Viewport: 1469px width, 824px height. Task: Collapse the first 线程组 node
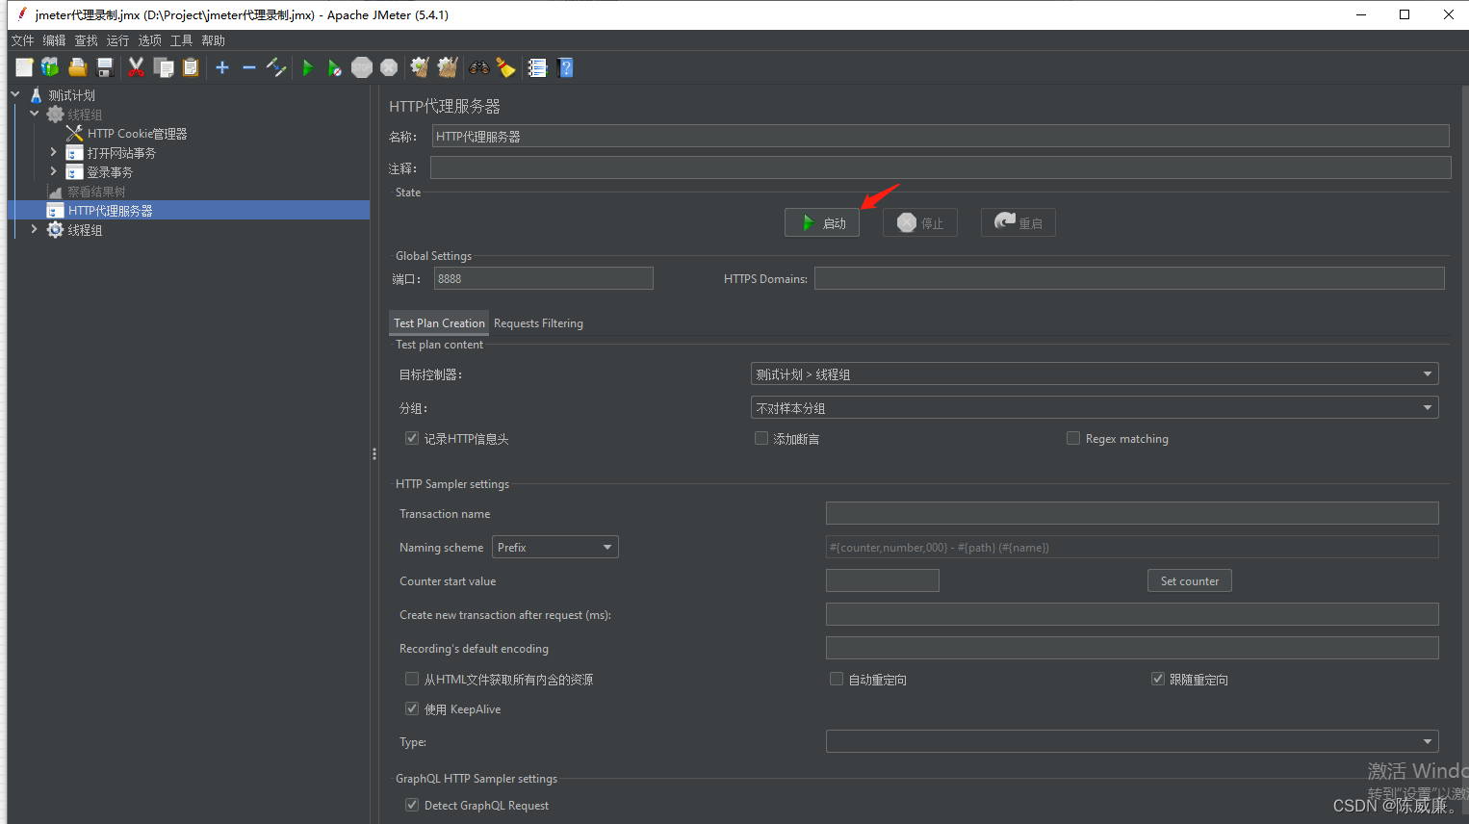pos(35,114)
